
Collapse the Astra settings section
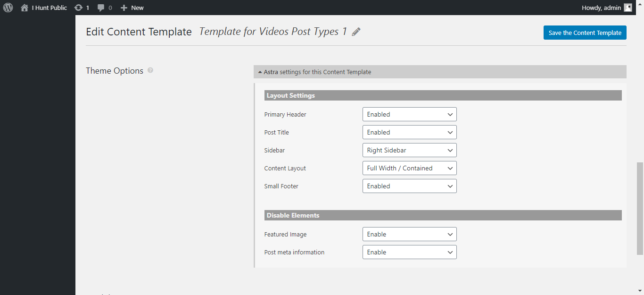pyautogui.click(x=440, y=72)
